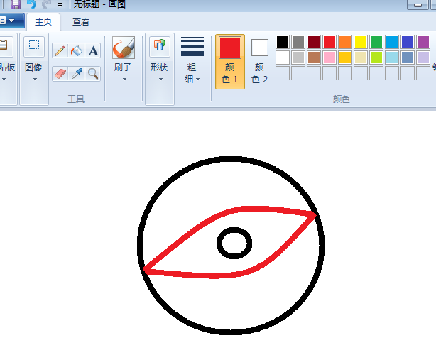Select the Magnifier tool
This screenshot has height=355, width=436.
pyautogui.click(x=94, y=73)
